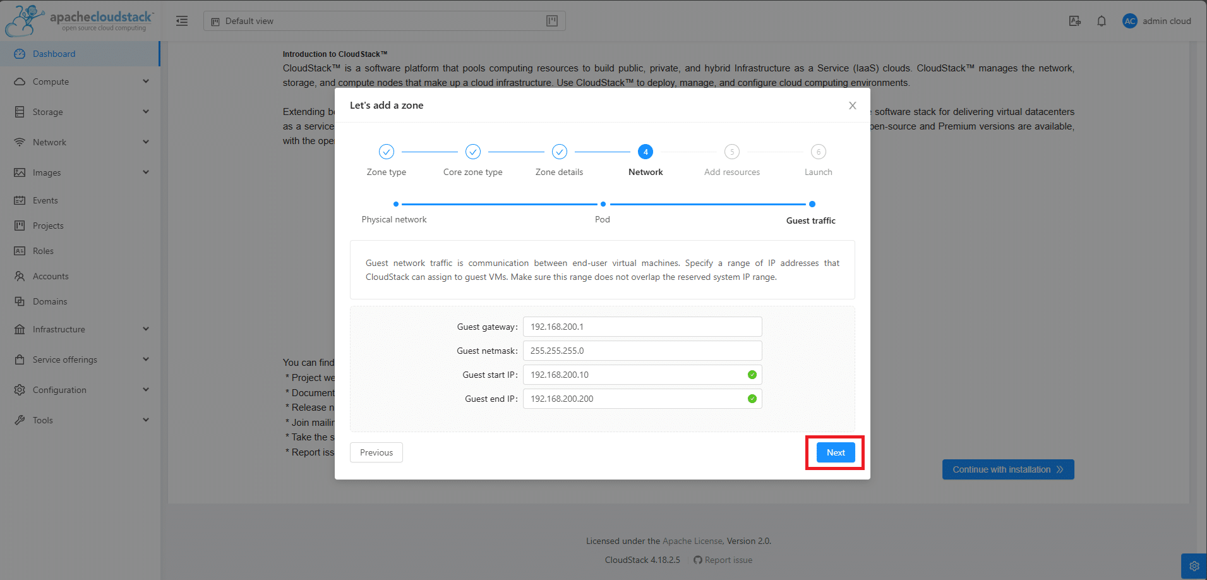Click the Physical network sub-step dot
Image resolution: width=1207 pixels, height=580 pixels.
click(x=396, y=204)
